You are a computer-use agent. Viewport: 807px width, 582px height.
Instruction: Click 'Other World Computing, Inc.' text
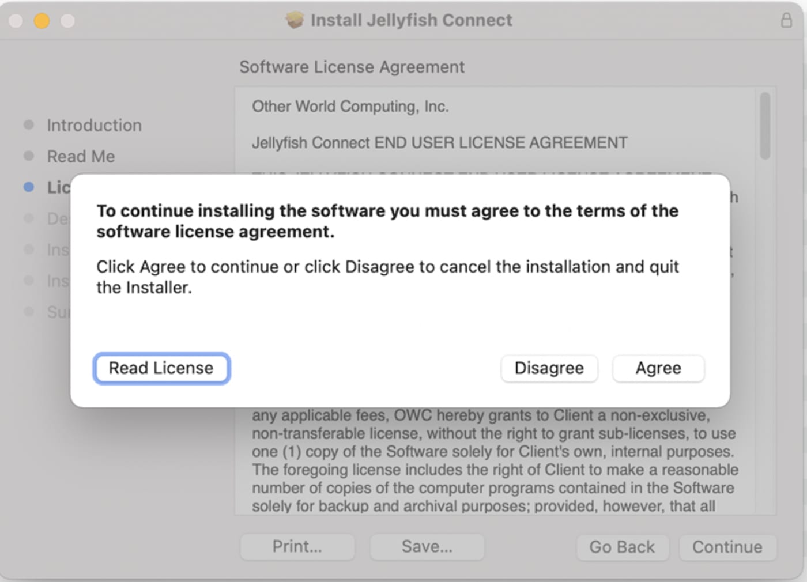pyautogui.click(x=350, y=107)
